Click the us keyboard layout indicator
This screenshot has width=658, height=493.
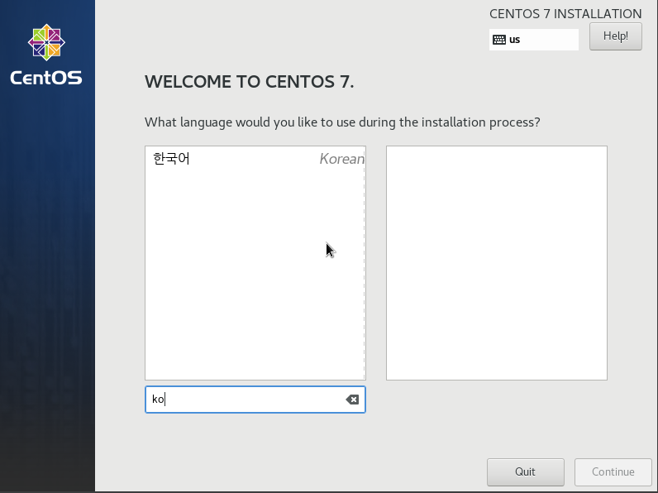[x=534, y=40]
